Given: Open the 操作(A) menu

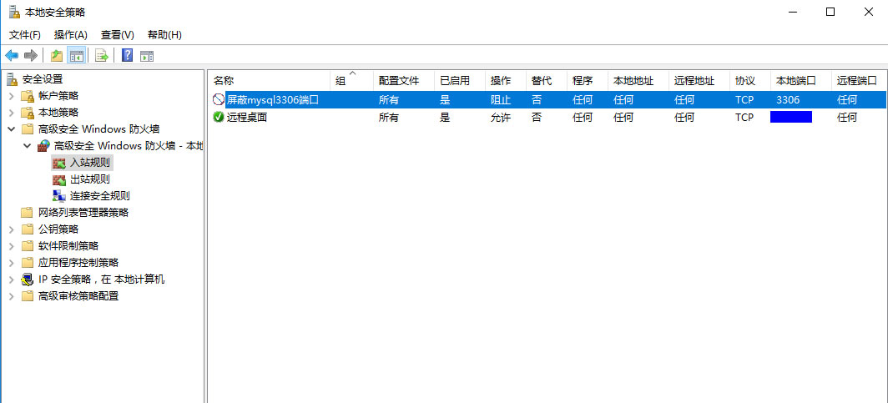Looking at the screenshot, I should pos(71,35).
